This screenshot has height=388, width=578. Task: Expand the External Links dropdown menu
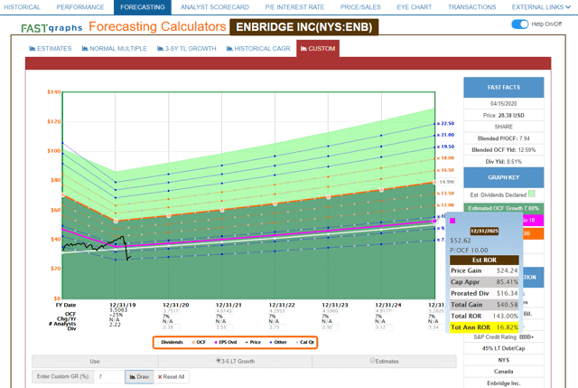pos(539,6)
